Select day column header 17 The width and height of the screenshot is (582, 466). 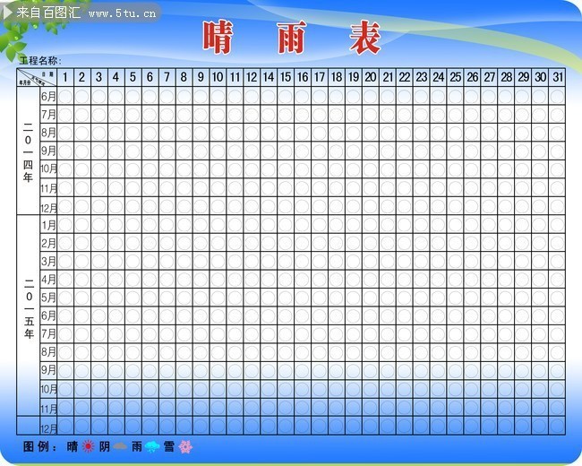[x=320, y=77]
